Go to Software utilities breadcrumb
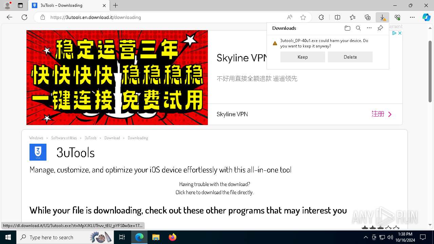The width and height of the screenshot is (434, 244). point(64,138)
